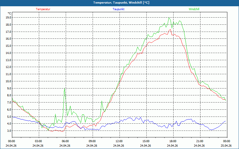Click the 03:00 time axis label
Screen dimensions: 239x149
[38, 141]
